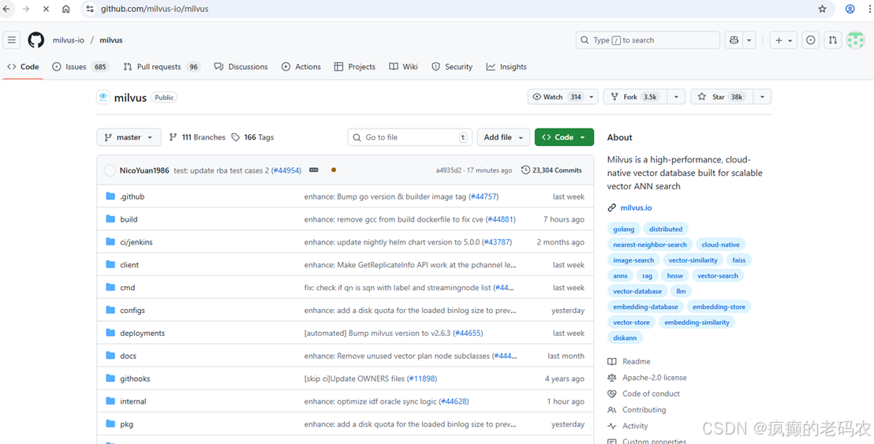Image resolution: width=874 pixels, height=444 pixels.
Task: Open the master branch selector
Action: click(129, 137)
